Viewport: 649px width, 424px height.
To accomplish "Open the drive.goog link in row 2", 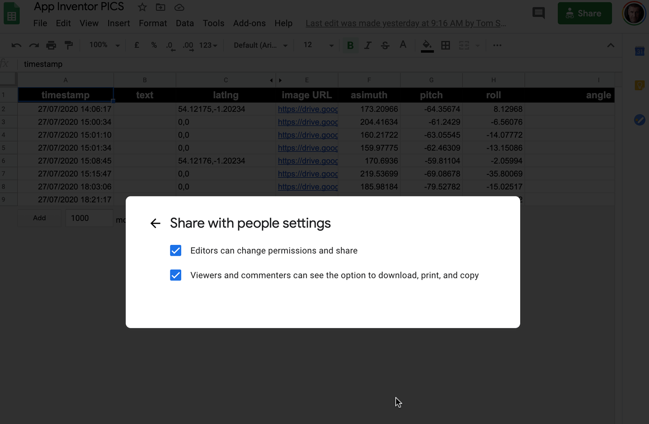I will (x=308, y=109).
